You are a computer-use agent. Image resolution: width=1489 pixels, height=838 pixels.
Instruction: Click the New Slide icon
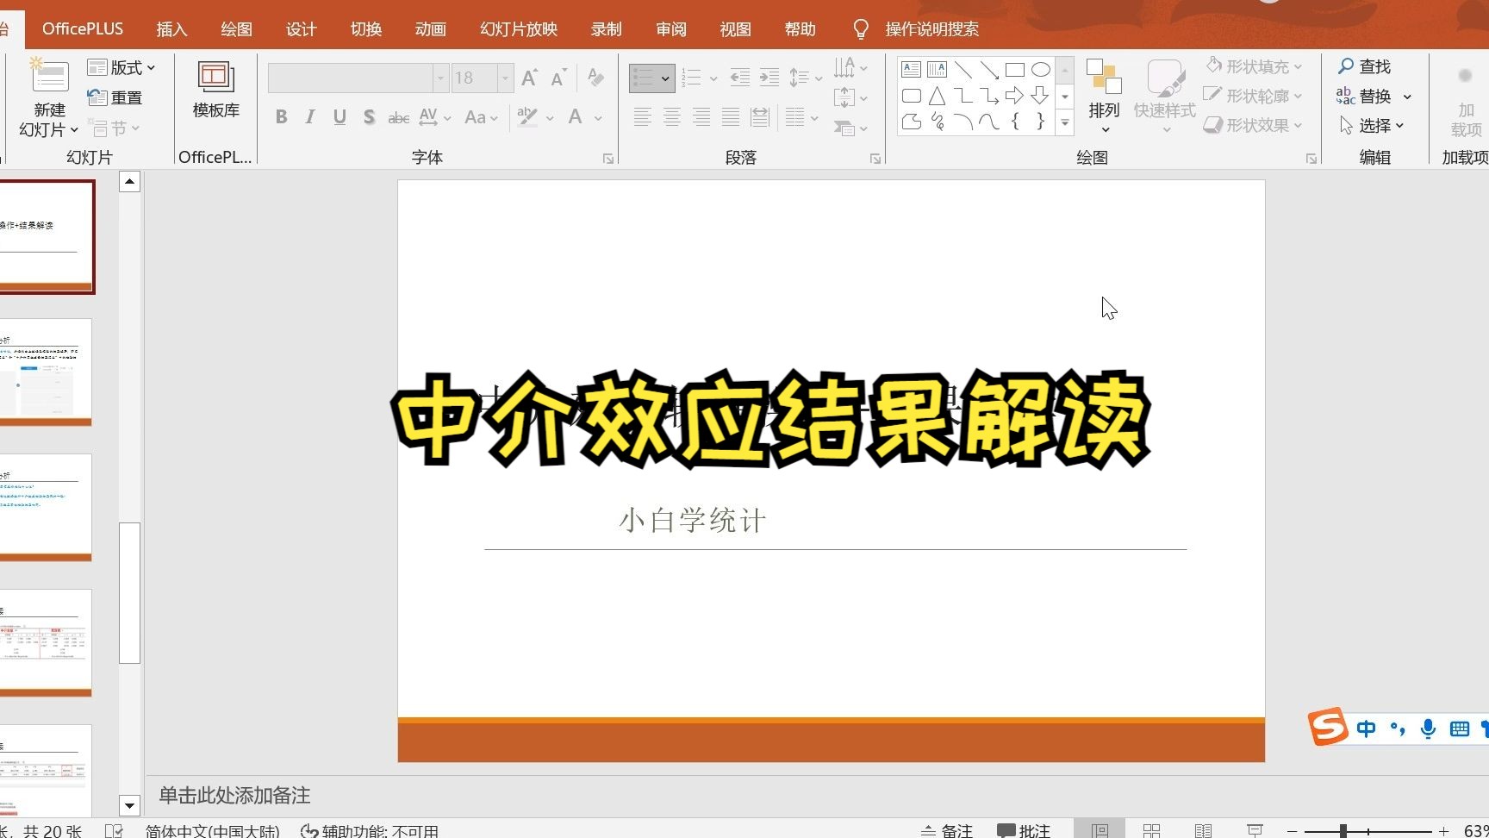coord(49,76)
